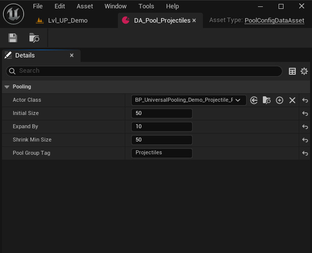Viewport: 312px width, 253px height.
Task: Browse to asset in Content Browser
Action: (34, 38)
